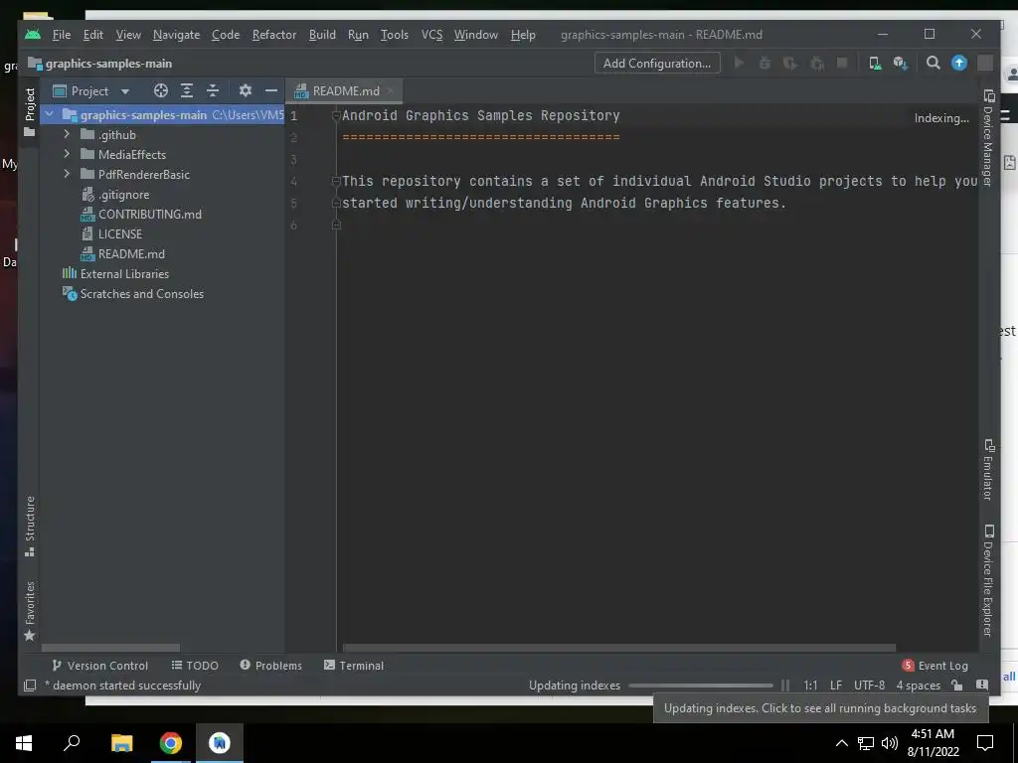1018x763 pixels.
Task: Click the Search Everywhere magnifier icon
Action: tap(933, 63)
